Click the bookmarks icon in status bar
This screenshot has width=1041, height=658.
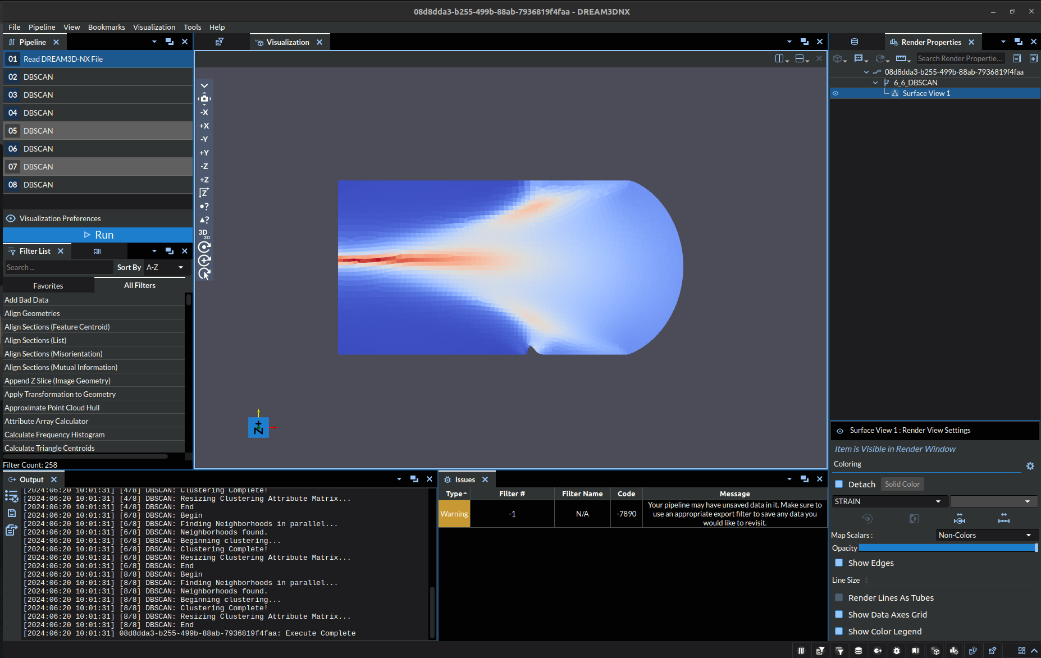click(x=916, y=651)
